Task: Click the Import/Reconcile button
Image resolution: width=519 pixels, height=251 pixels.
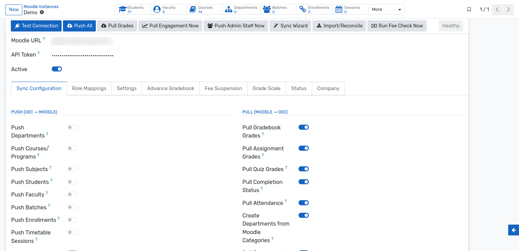Action: pyautogui.click(x=339, y=26)
